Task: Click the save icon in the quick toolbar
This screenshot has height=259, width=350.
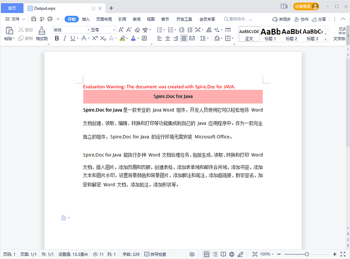Action: point(33,19)
